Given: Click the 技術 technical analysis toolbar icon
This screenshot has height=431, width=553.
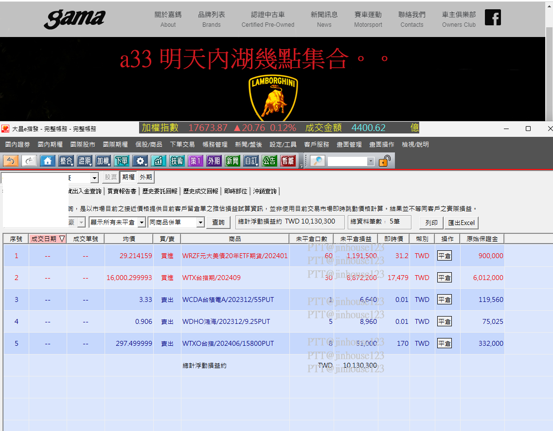Looking at the screenshot, I should (x=177, y=161).
